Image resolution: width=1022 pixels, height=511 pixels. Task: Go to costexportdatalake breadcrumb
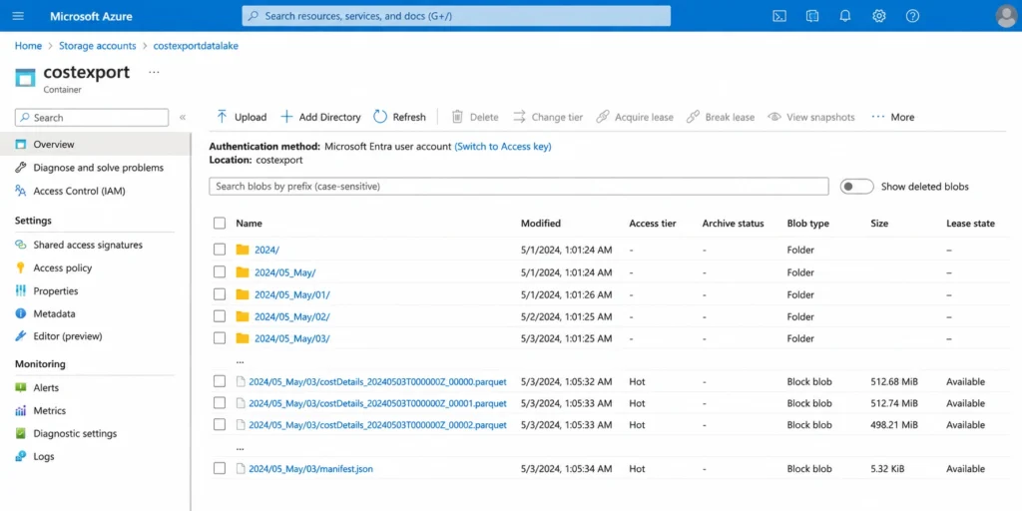[x=196, y=46]
